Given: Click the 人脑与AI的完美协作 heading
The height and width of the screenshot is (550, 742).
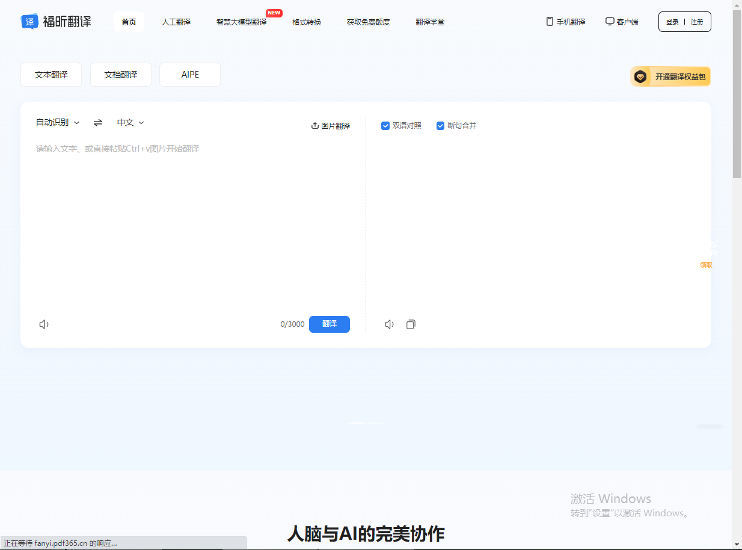Looking at the screenshot, I should pyautogui.click(x=366, y=534).
